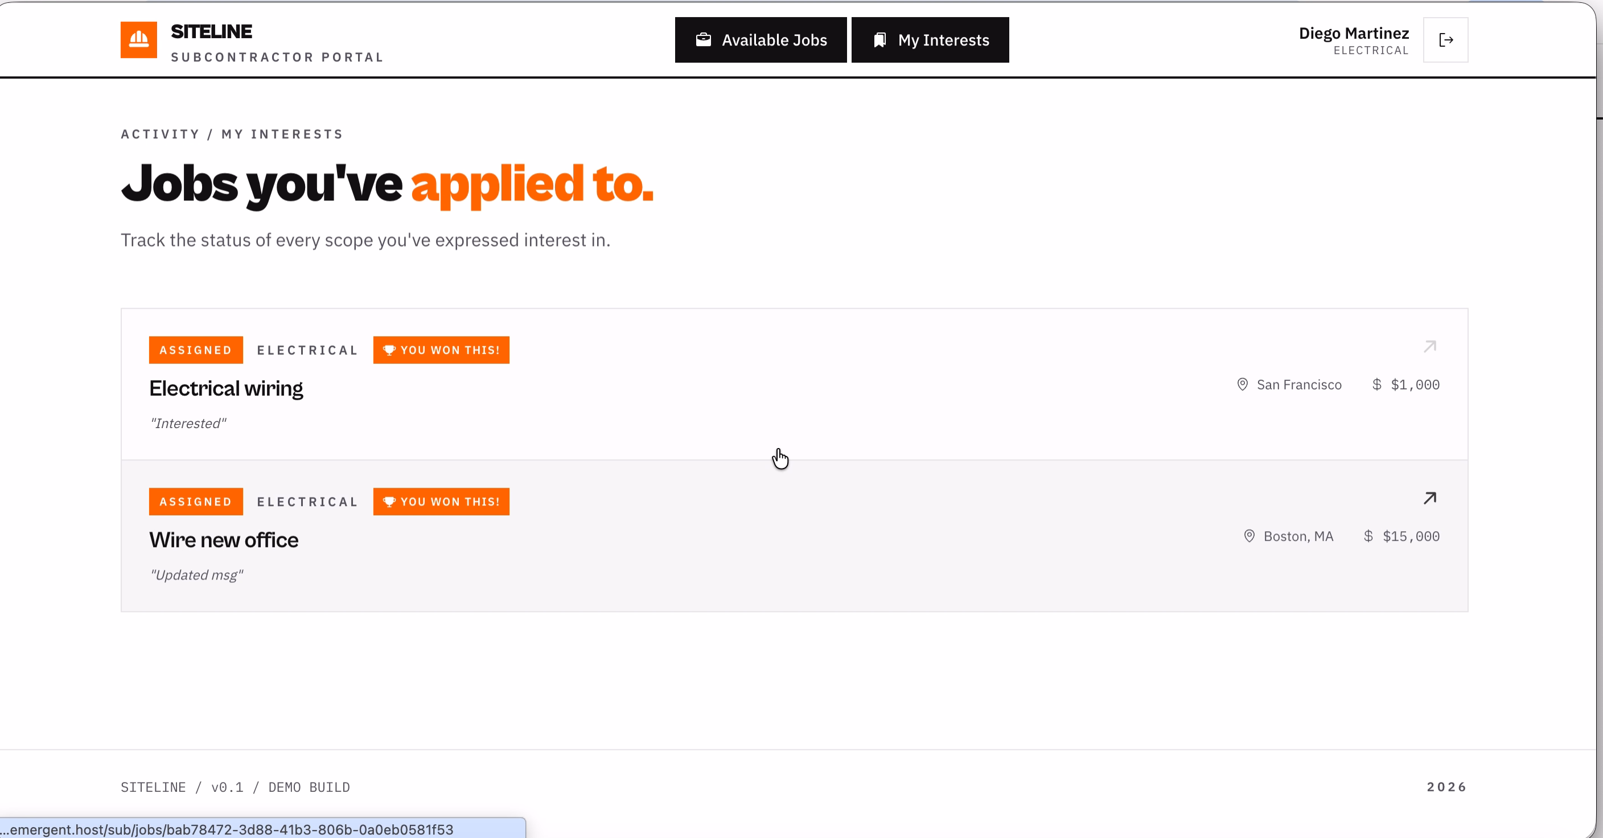Click the bookmark icon in My Interests
The height and width of the screenshot is (838, 1603).
pyautogui.click(x=879, y=40)
